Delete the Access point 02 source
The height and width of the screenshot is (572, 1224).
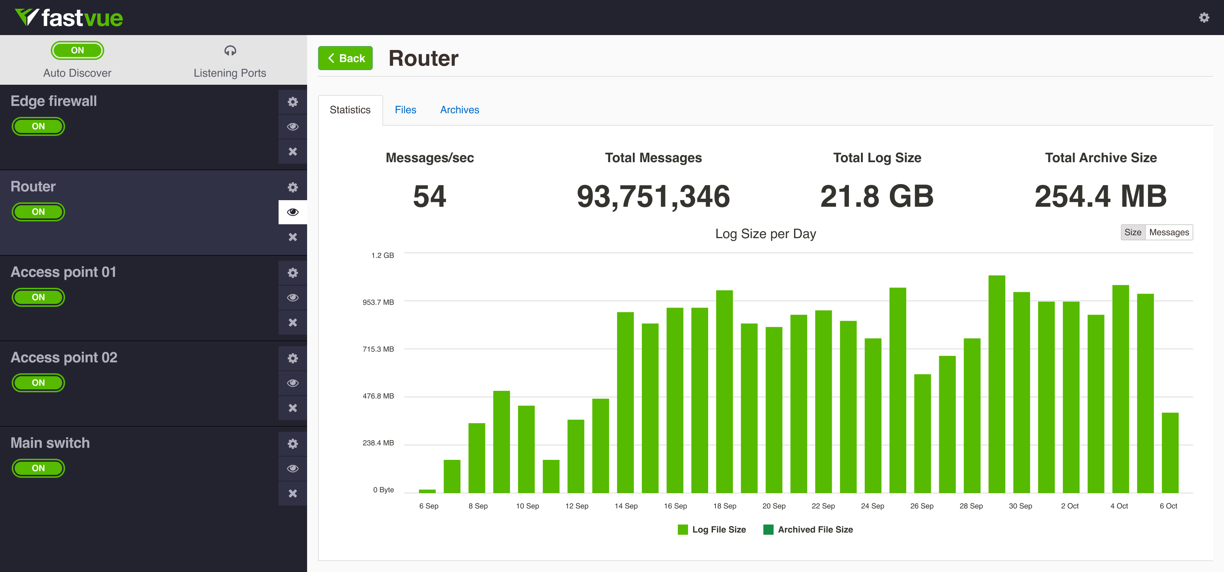point(293,408)
